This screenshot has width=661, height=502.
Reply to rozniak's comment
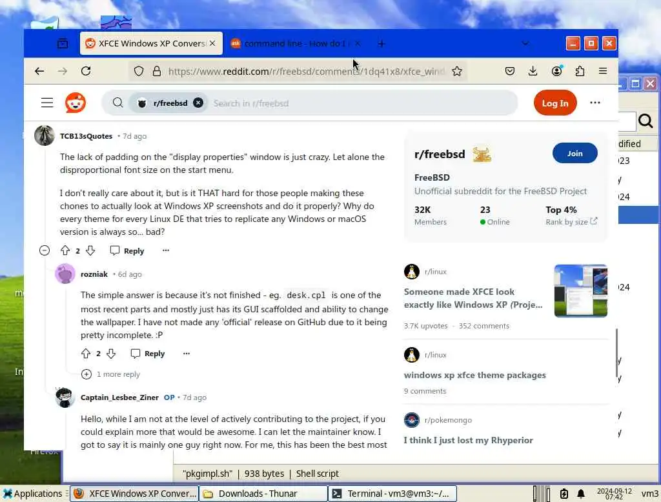[x=148, y=354]
